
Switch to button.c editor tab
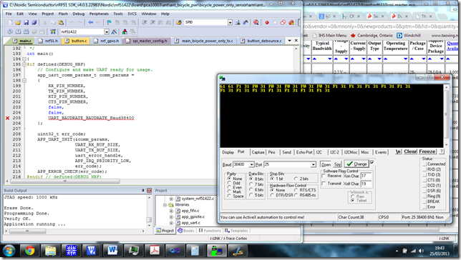[x=76, y=41]
